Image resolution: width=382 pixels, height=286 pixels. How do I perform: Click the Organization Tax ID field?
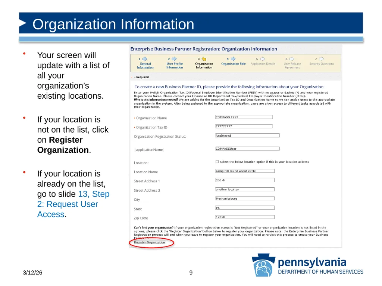244,126
